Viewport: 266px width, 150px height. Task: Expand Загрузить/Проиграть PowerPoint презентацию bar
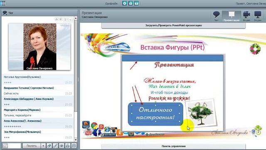pos(173,25)
